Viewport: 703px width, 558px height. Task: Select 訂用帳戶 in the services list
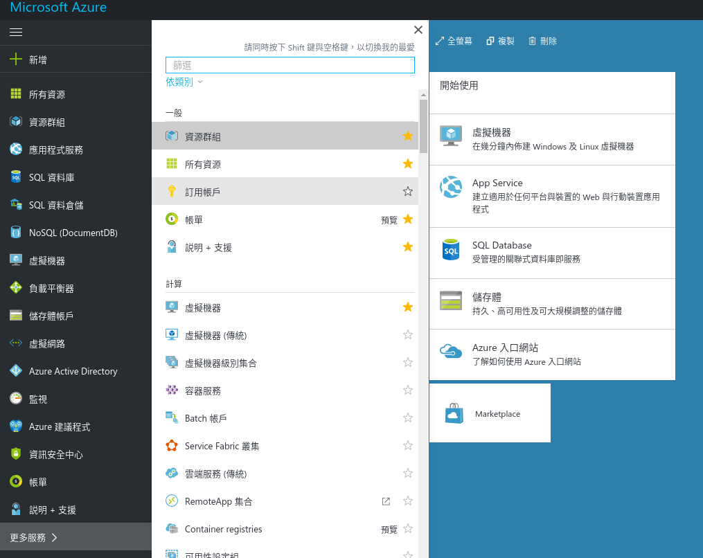click(285, 191)
